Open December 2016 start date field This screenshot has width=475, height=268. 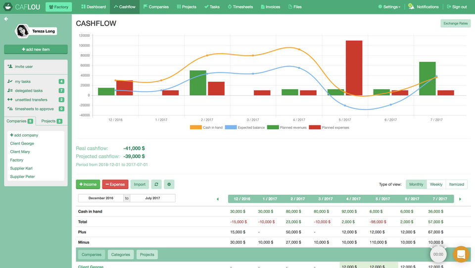(x=101, y=198)
